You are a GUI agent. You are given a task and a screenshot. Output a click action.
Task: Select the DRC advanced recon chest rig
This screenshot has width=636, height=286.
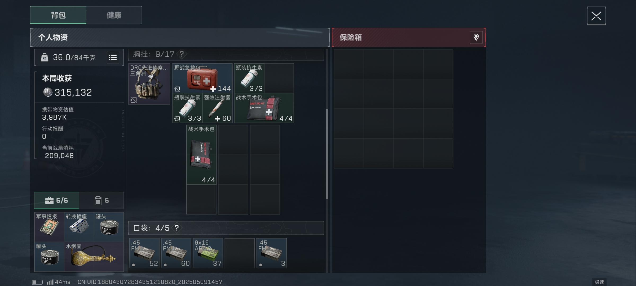[149, 84]
